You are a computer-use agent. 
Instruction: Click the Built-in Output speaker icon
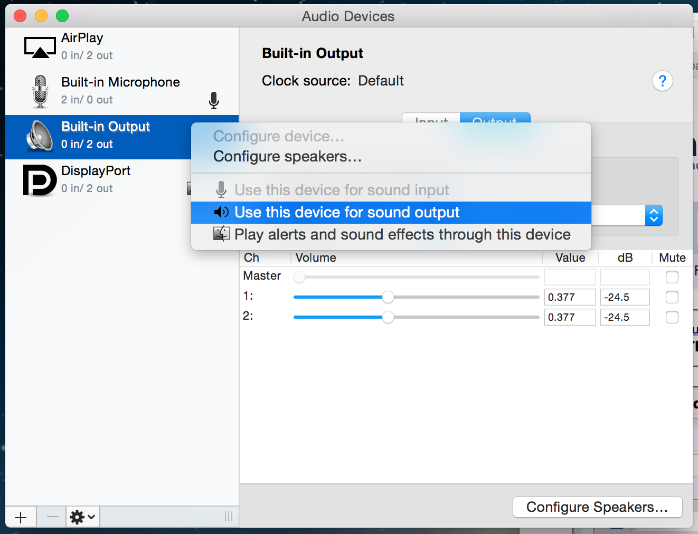tap(40, 136)
